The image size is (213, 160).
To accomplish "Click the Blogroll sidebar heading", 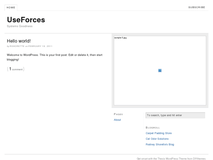I will point(152,128).
